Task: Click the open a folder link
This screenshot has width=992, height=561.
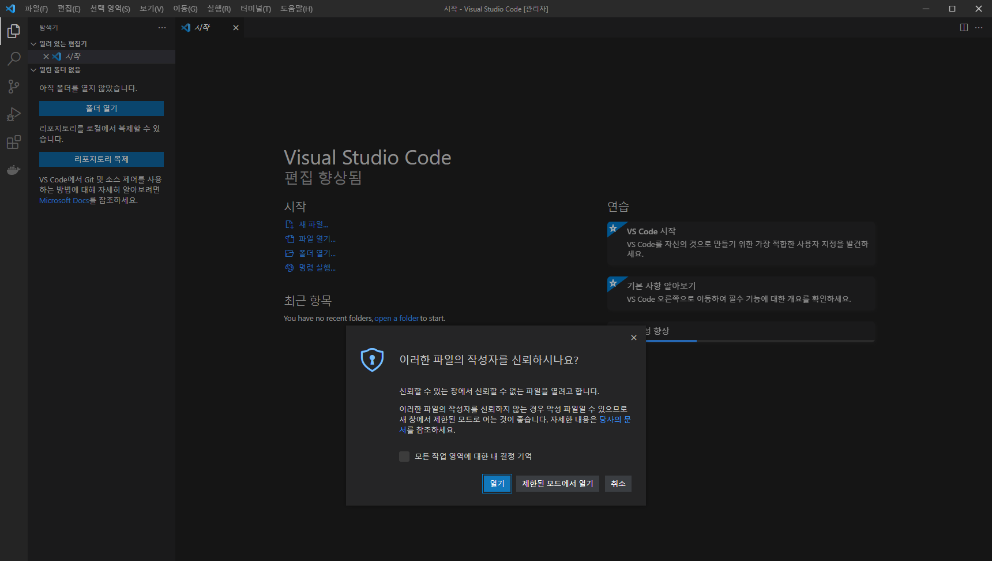Action: (x=396, y=319)
